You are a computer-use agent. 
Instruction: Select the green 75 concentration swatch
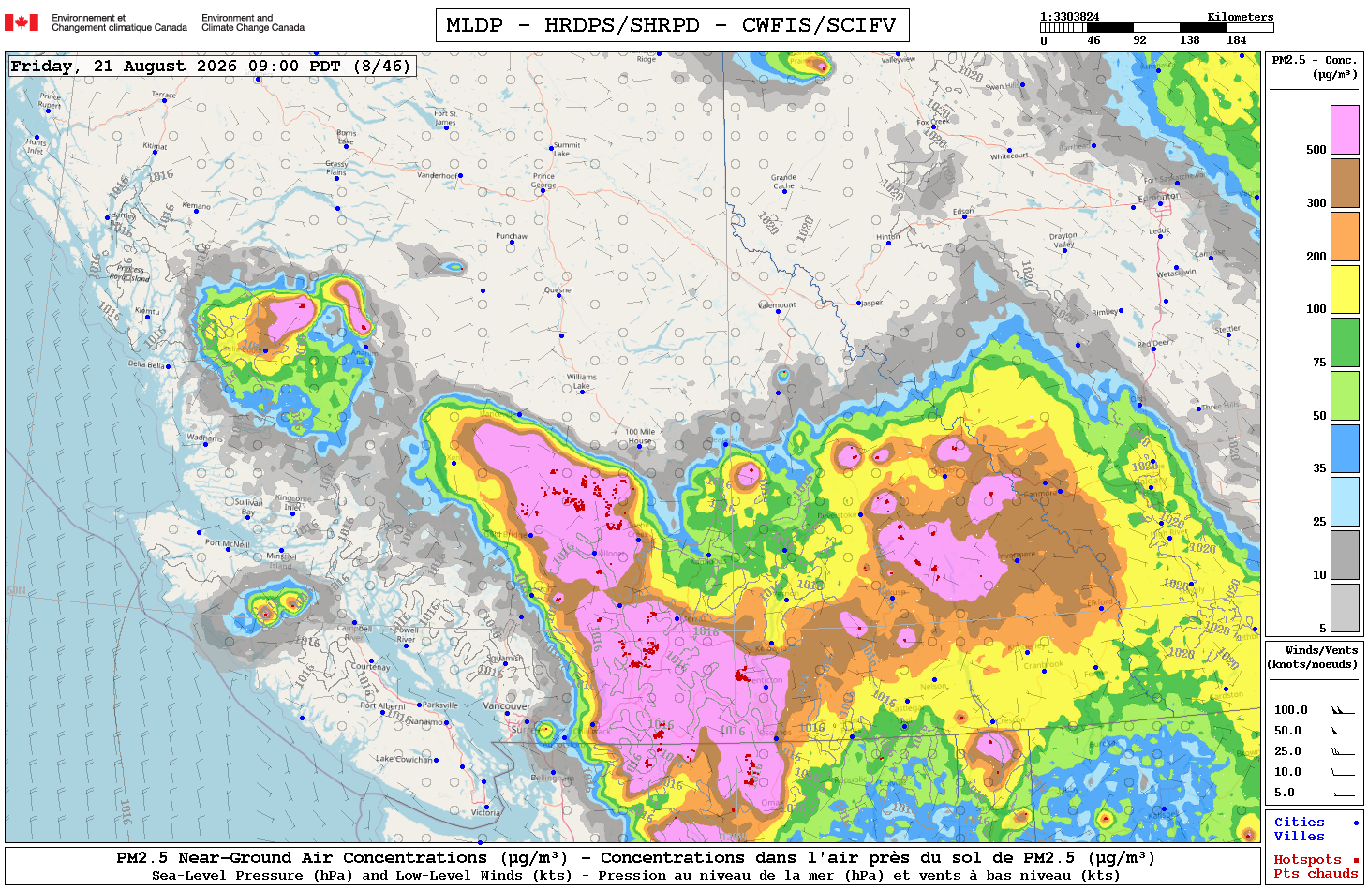[x=1345, y=342]
